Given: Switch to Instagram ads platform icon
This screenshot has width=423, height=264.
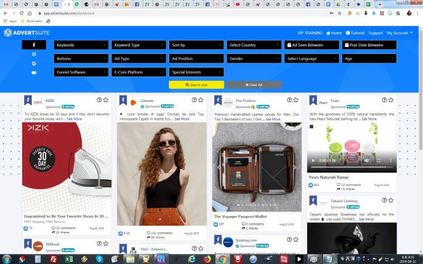Looking at the screenshot, I should (34, 54).
